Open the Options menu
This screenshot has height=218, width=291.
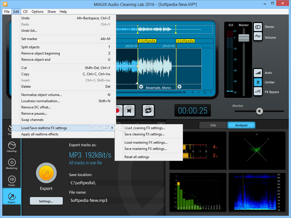pos(38,11)
